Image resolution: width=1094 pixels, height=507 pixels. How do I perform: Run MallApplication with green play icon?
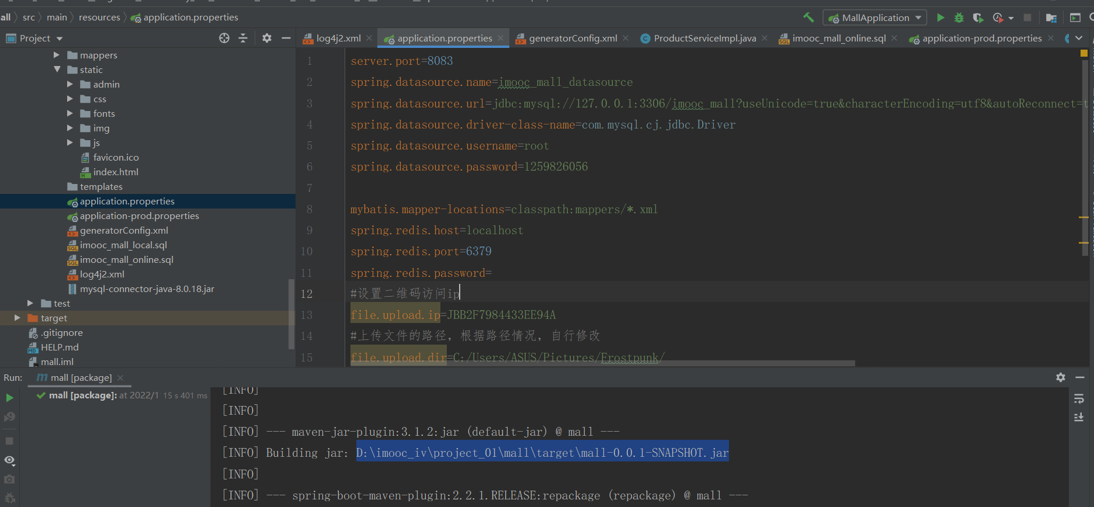940,18
